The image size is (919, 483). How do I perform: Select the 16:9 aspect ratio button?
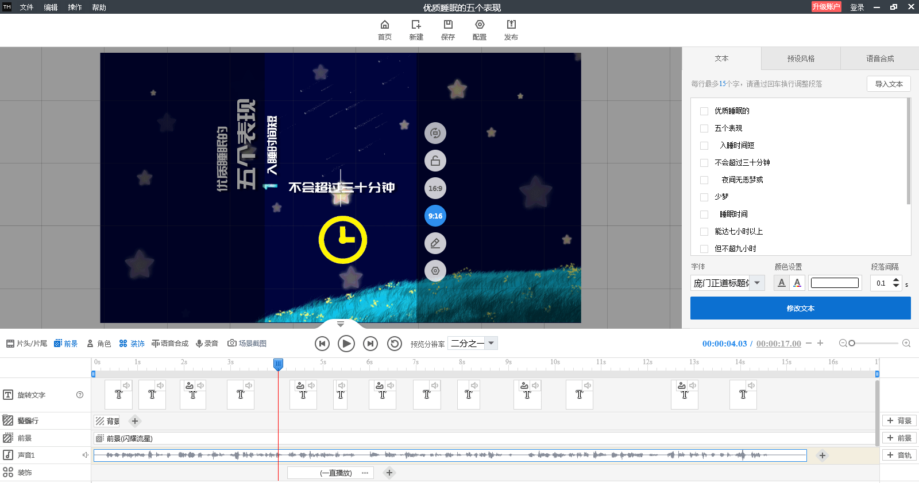435,188
